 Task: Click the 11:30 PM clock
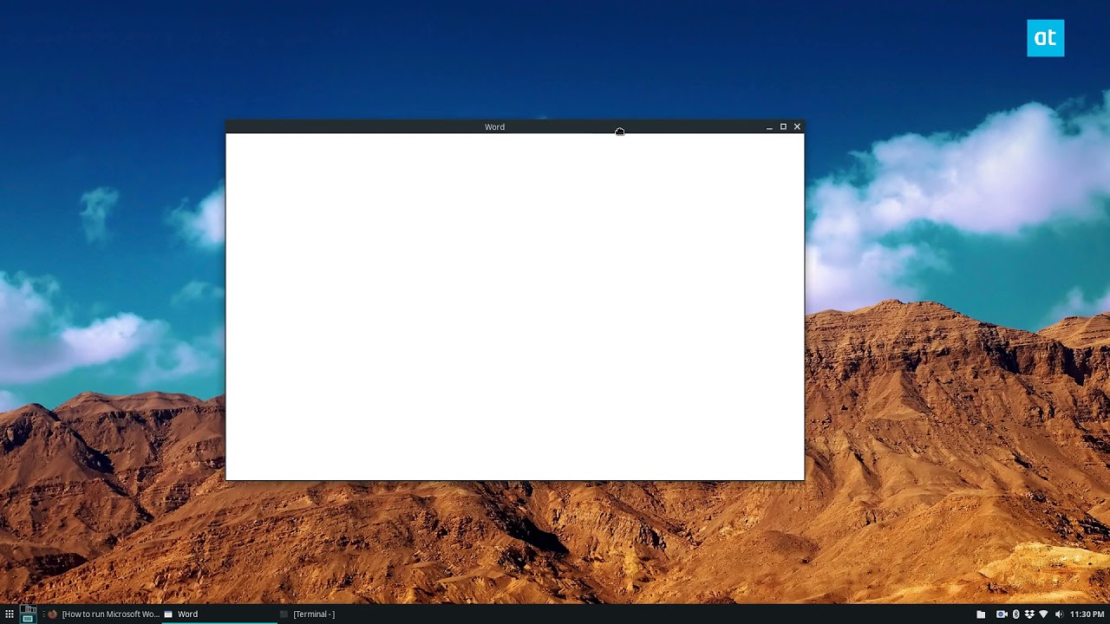pos(1087,614)
